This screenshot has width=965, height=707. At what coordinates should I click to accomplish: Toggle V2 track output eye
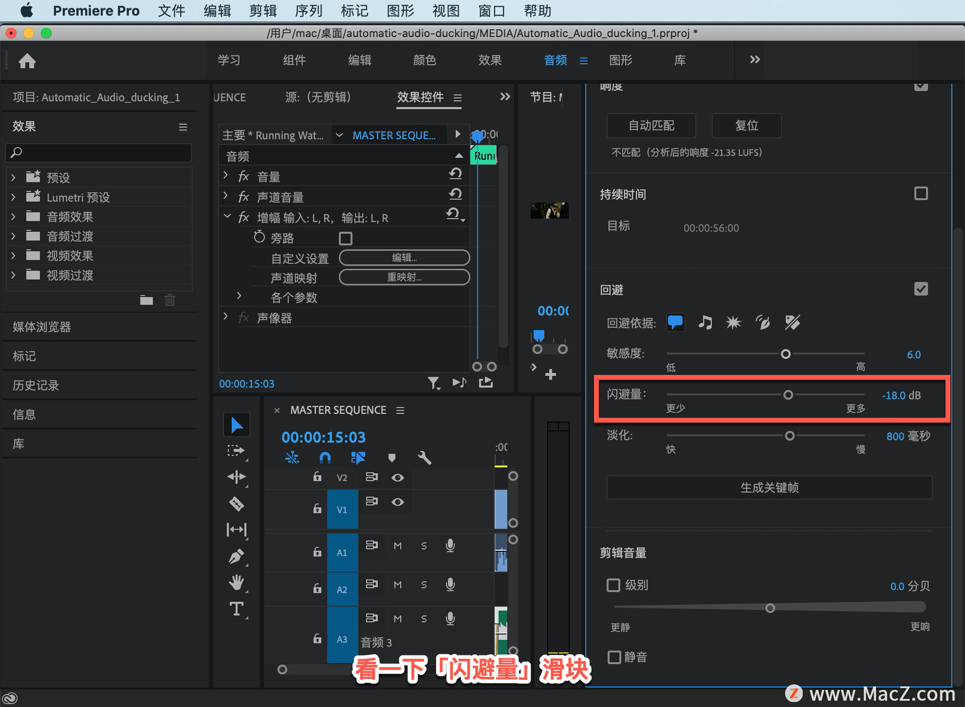(398, 477)
